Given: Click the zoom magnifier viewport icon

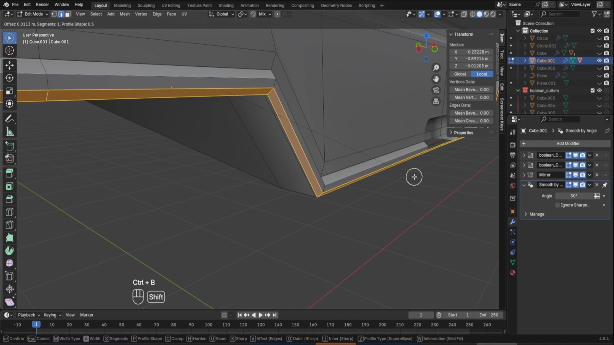Looking at the screenshot, I should pyautogui.click(x=436, y=68).
